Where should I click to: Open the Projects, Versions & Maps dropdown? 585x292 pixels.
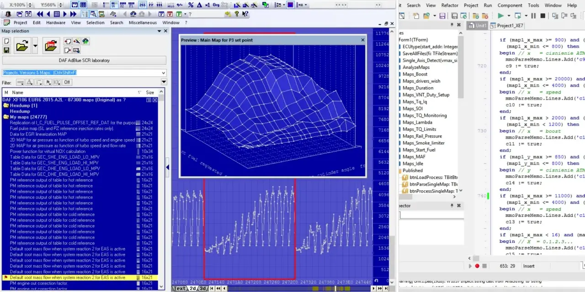pos(164,73)
